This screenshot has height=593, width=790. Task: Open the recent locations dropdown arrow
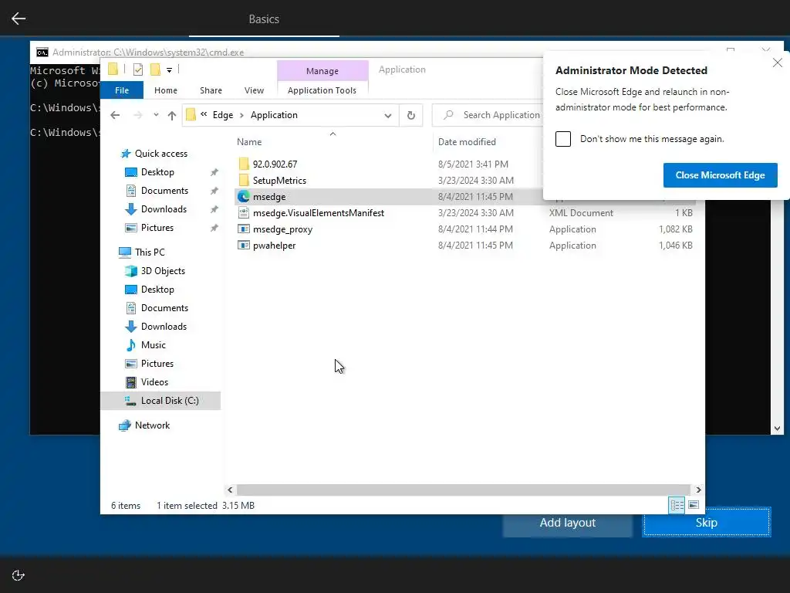pyautogui.click(x=156, y=115)
